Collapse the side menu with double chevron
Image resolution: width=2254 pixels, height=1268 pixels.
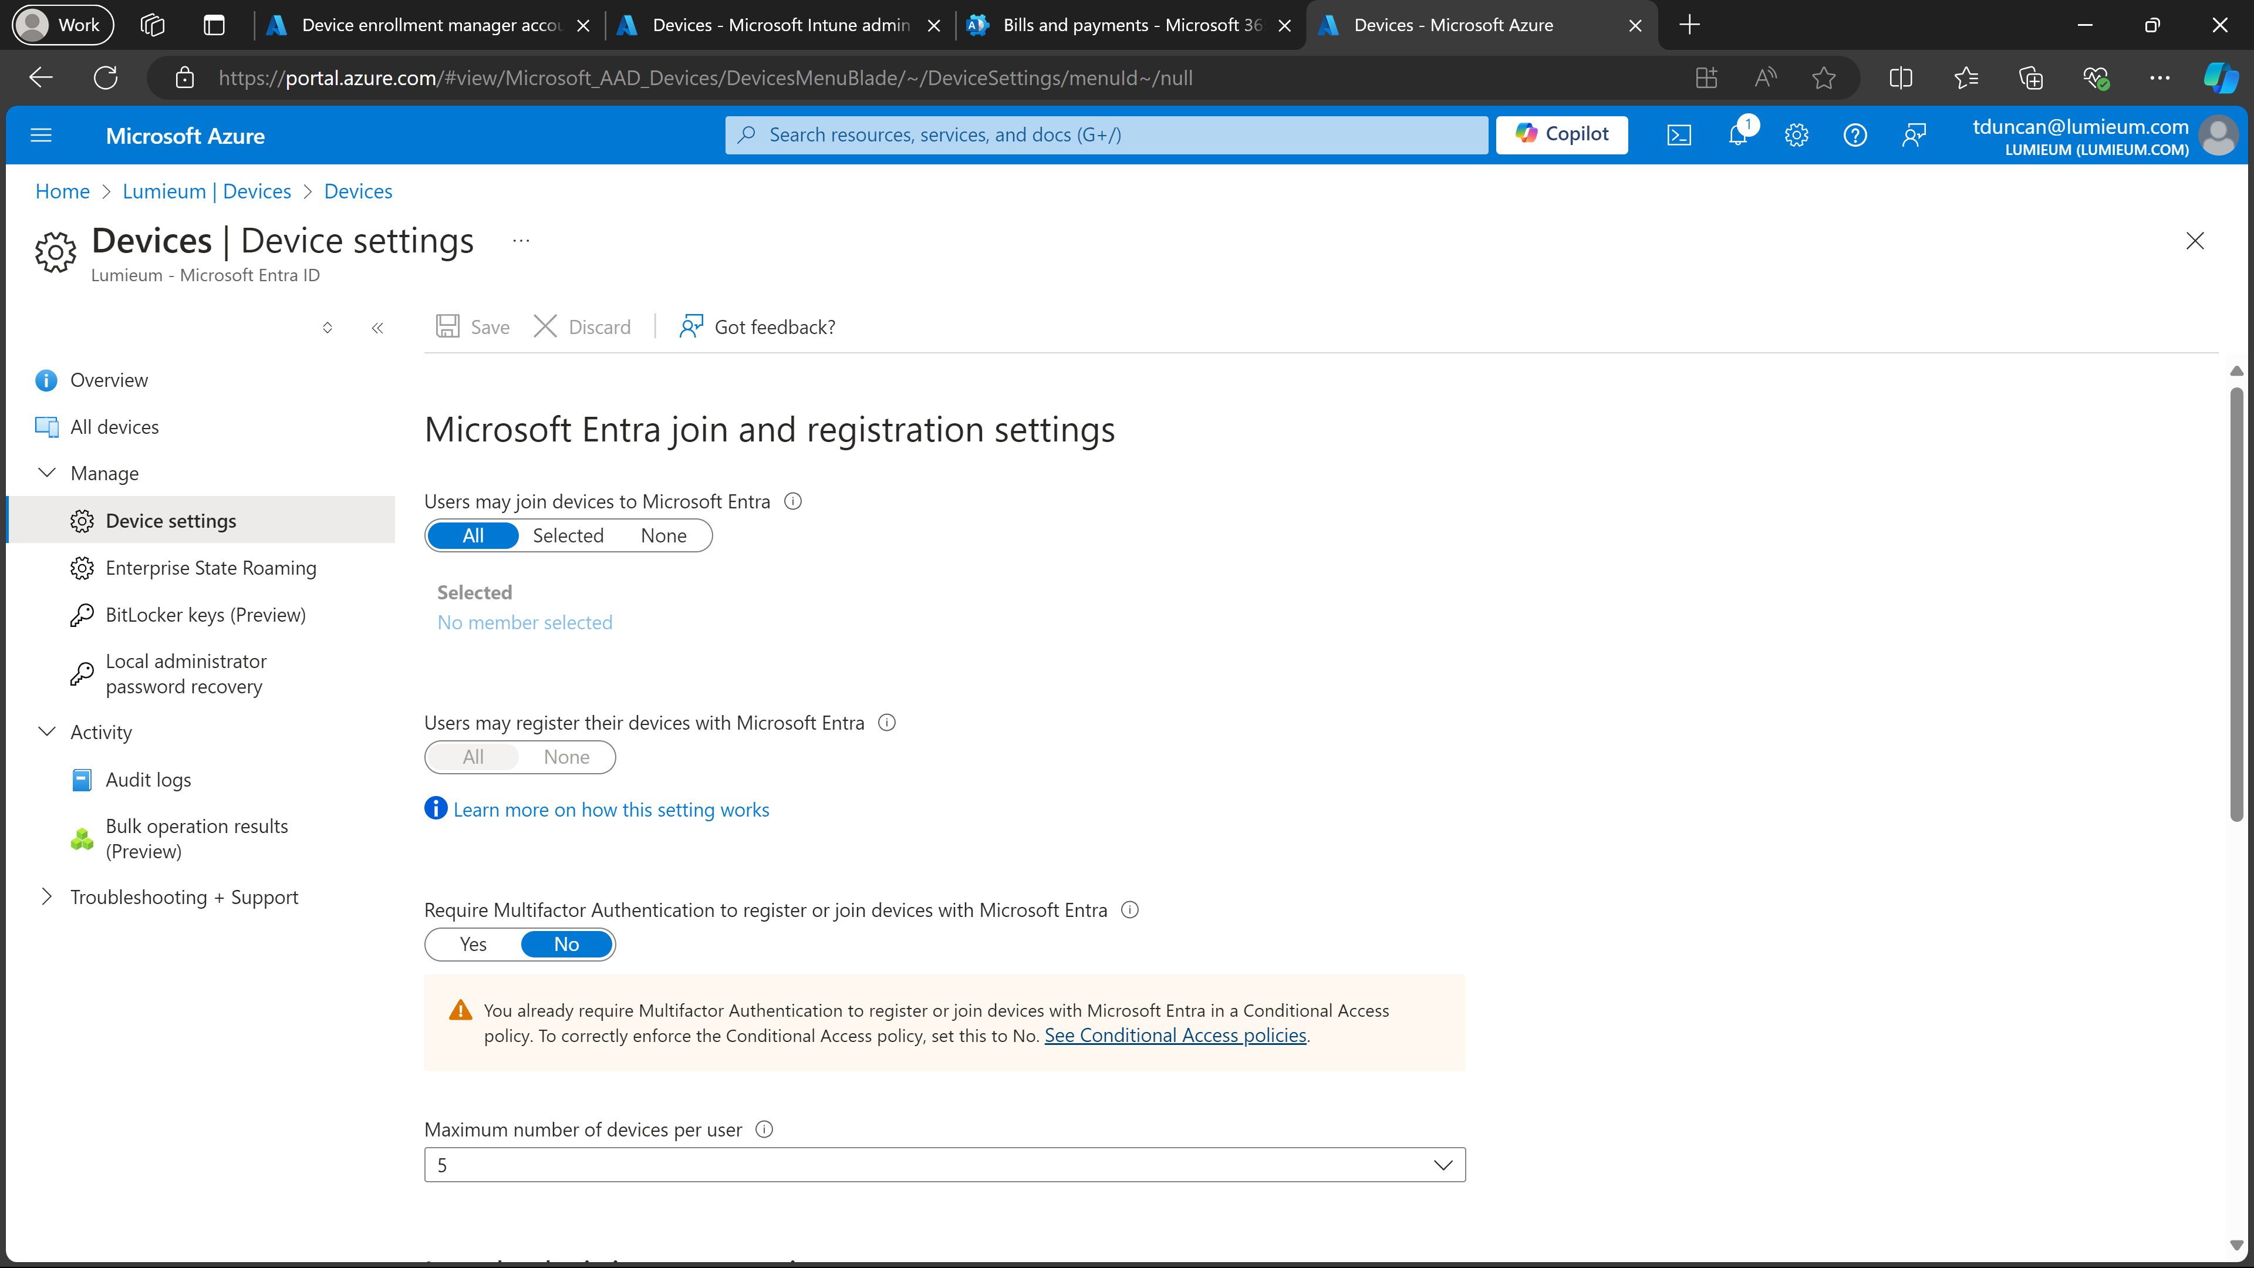click(377, 328)
